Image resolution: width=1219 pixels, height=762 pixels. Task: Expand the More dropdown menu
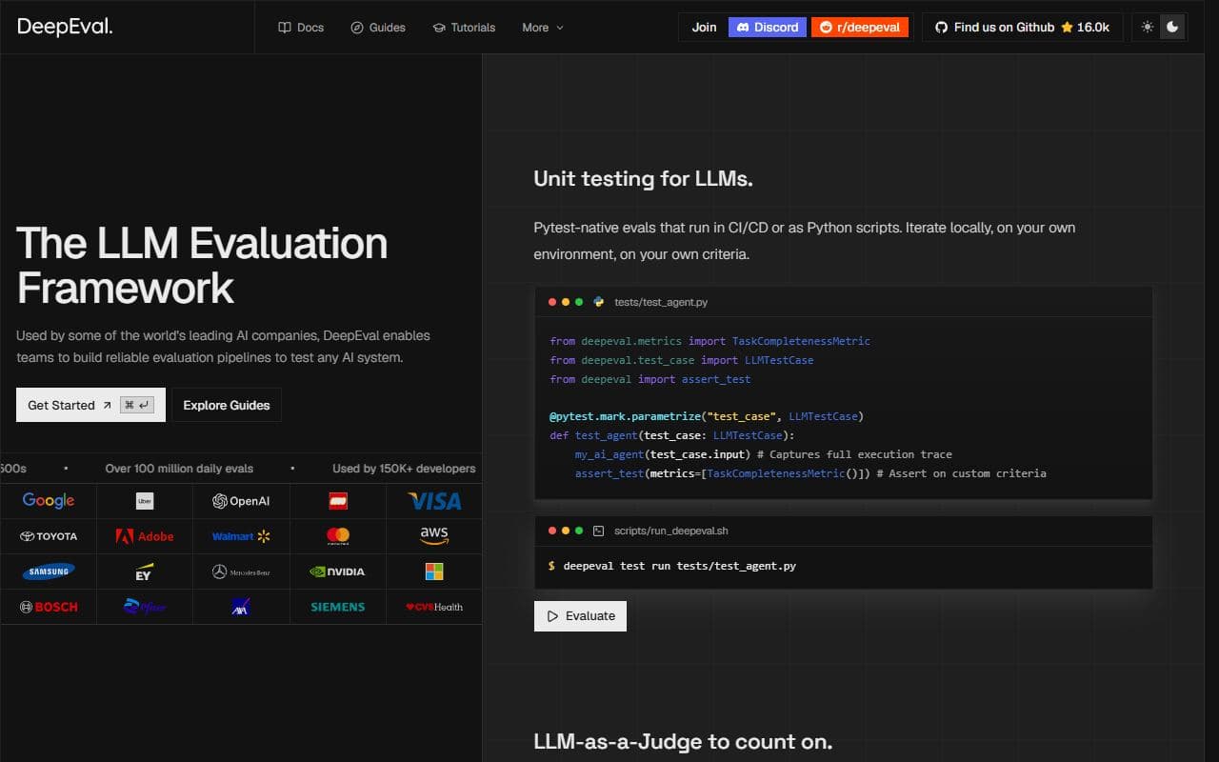pos(543,28)
